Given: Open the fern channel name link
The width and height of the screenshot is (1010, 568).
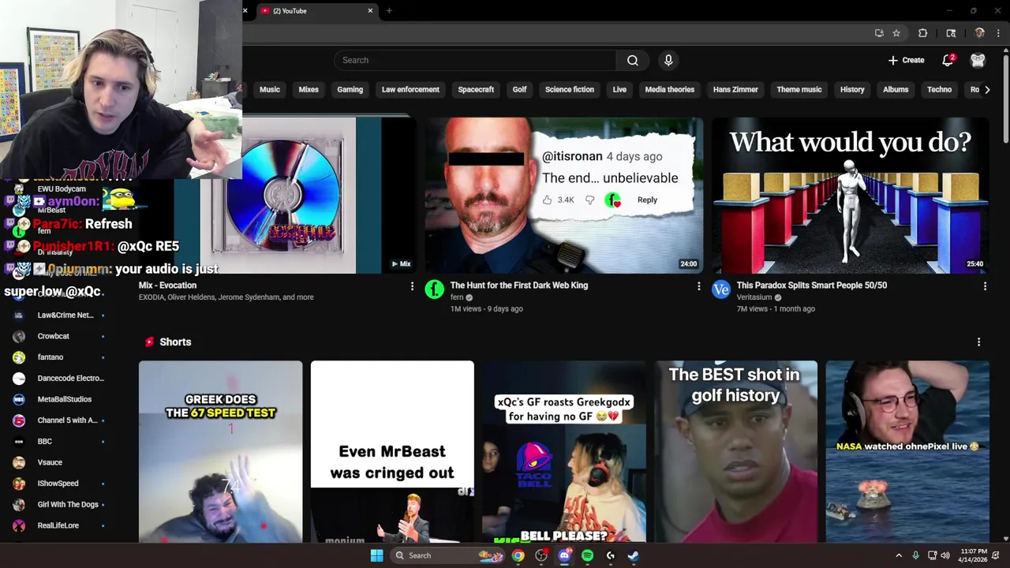Looking at the screenshot, I should (457, 297).
